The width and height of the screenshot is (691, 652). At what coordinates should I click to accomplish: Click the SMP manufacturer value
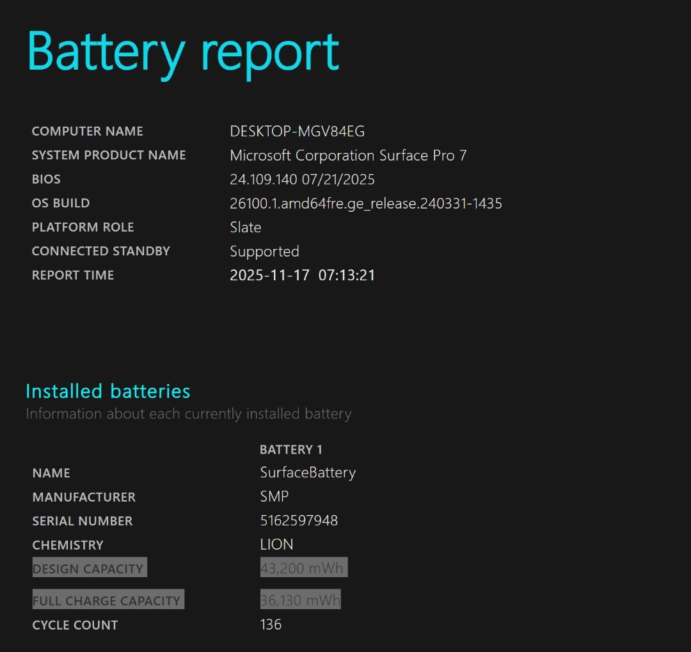pyautogui.click(x=274, y=497)
